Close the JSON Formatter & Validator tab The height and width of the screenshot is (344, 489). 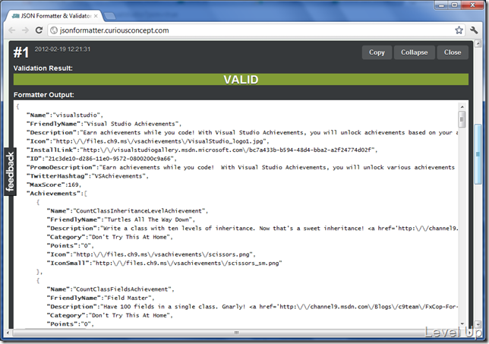click(x=96, y=16)
